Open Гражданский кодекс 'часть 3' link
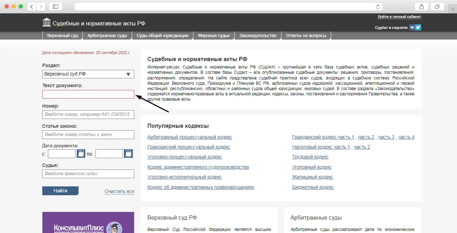 click(x=386, y=137)
